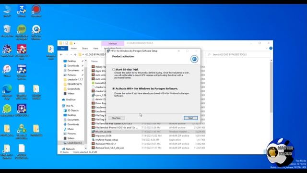
Task: Select the imyfone-fixppo_setup application
Action: (x=148, y=140)
